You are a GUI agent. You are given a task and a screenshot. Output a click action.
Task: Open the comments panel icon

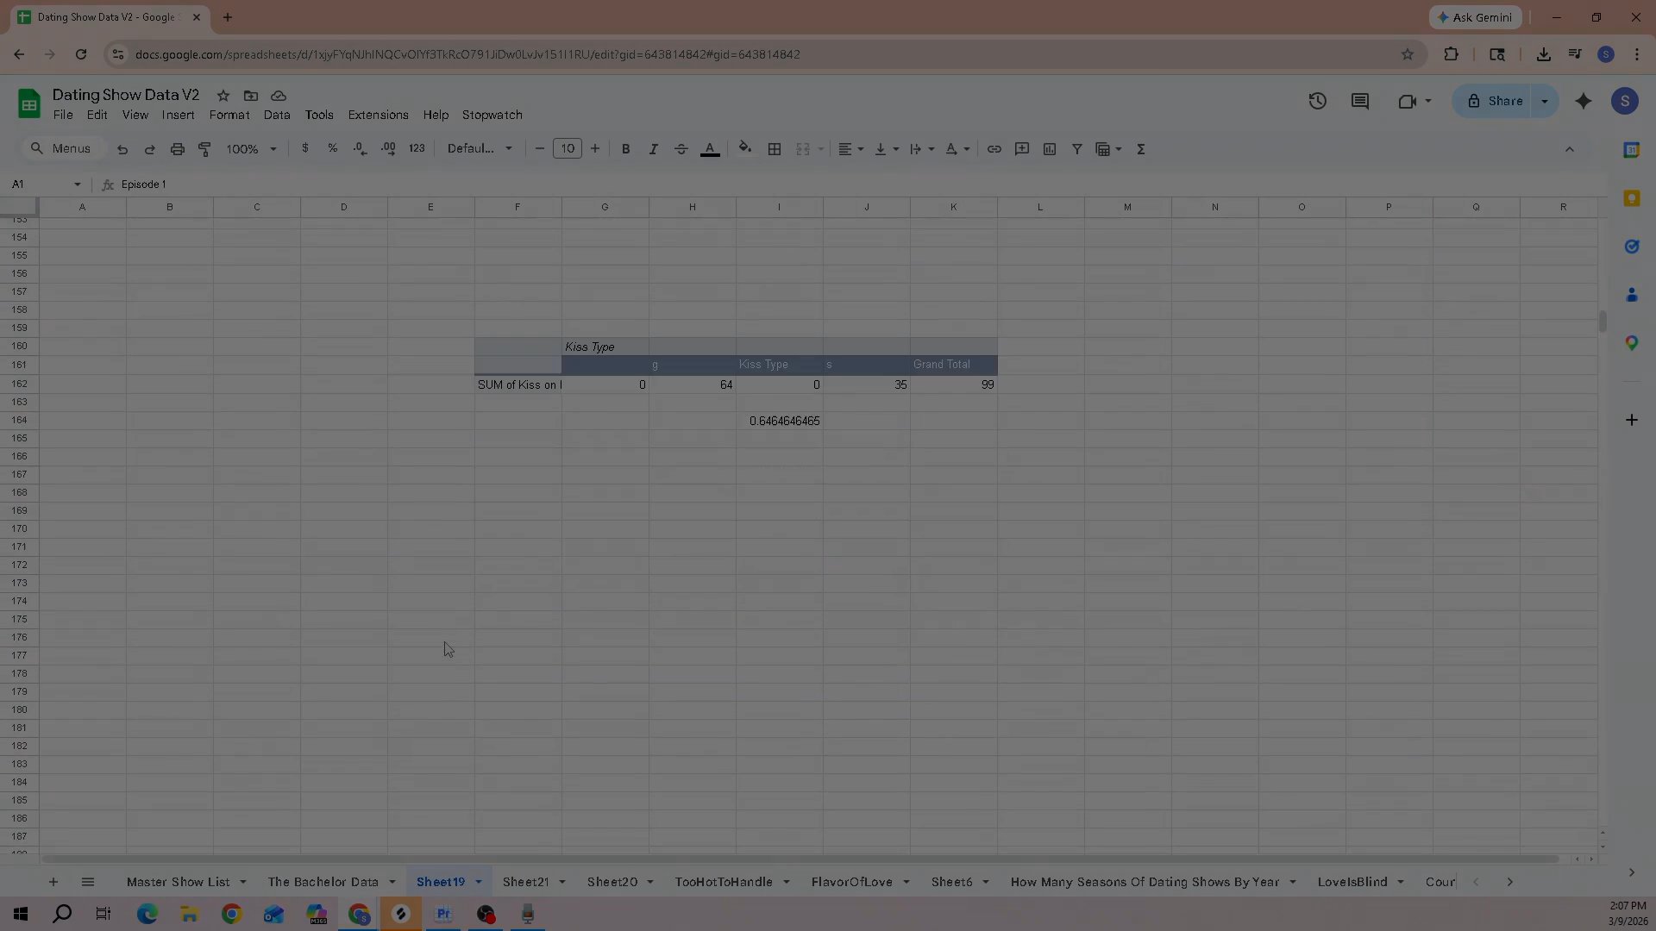[x=1360, y=101]
